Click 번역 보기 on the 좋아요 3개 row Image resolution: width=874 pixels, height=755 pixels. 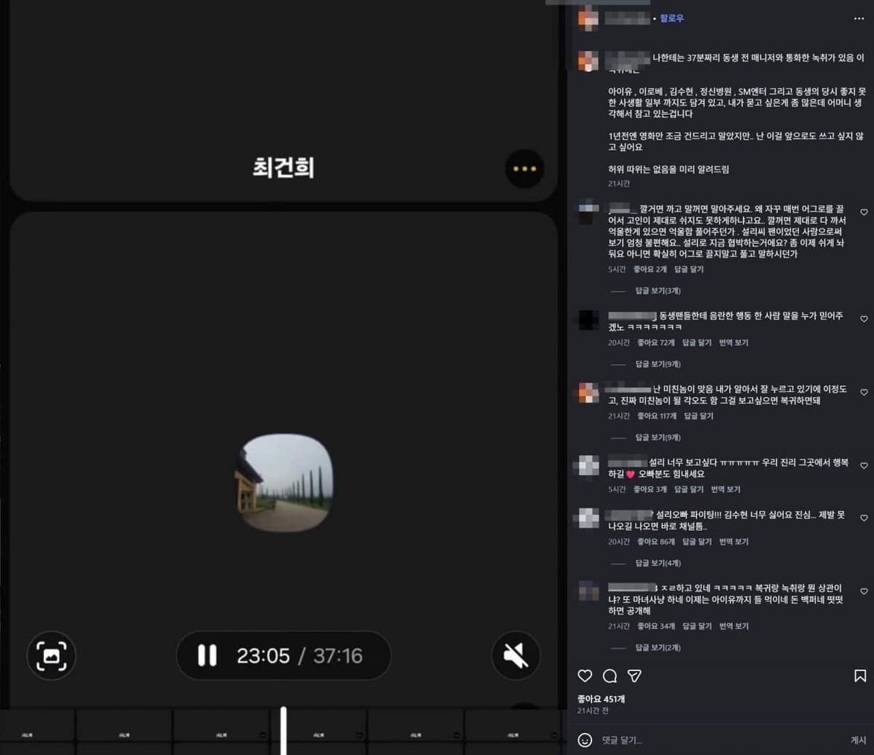point(725,489)
